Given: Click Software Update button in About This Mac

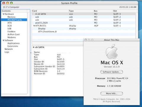Looking at the screenshot, I should point(112,72).
